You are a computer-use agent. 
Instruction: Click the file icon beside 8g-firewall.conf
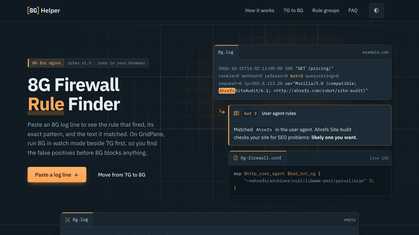click(x=235, y=158)
